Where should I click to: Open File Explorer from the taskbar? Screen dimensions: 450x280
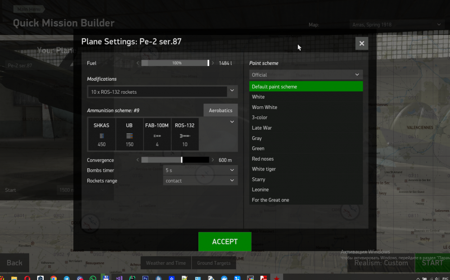pyautogui.click(x=14, y=278)
